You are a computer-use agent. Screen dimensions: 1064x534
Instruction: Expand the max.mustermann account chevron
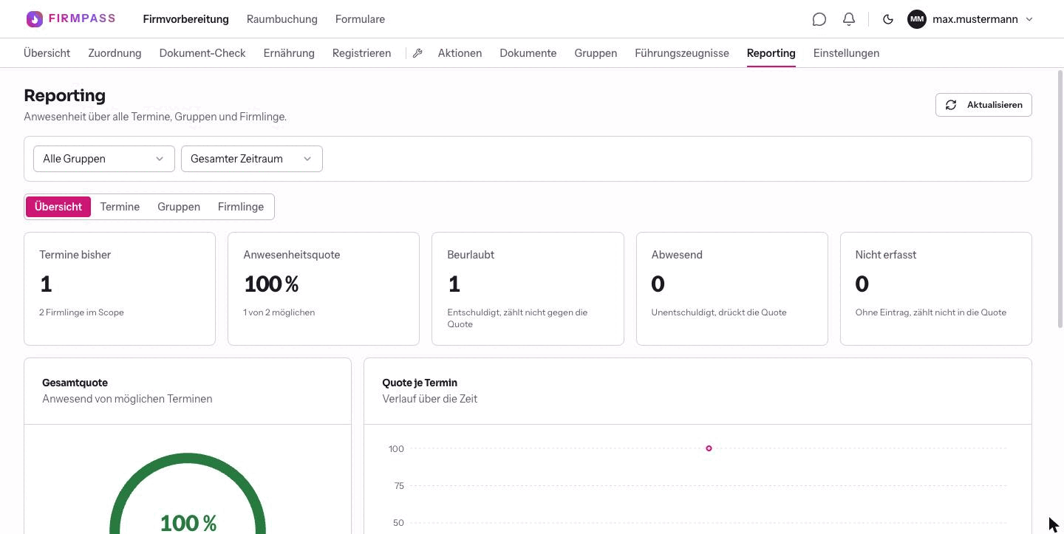[x=1029, y=19]
